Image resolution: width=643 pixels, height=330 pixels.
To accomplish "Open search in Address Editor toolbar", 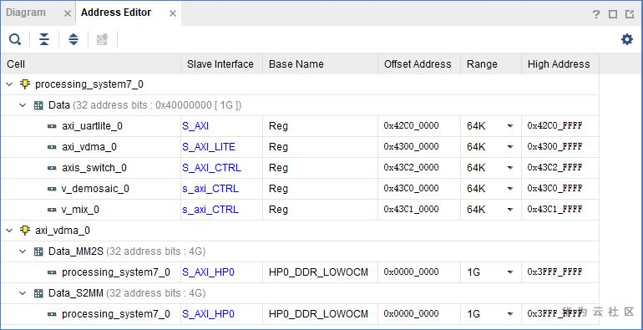I will [15, 39].
